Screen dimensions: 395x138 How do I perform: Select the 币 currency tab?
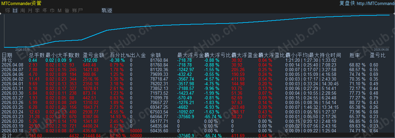(52, 10)
